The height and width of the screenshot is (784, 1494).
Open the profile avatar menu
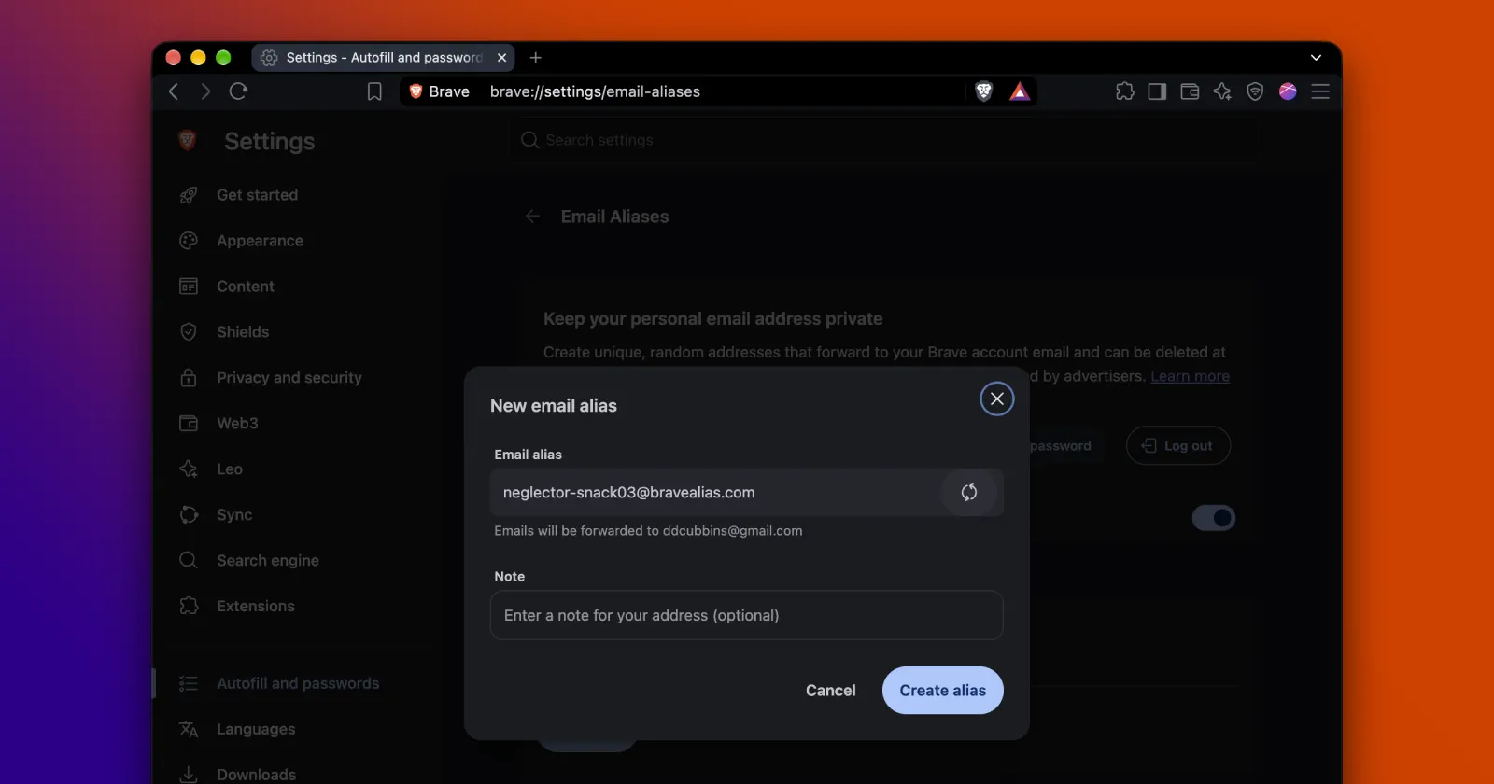pos(1288,91)
